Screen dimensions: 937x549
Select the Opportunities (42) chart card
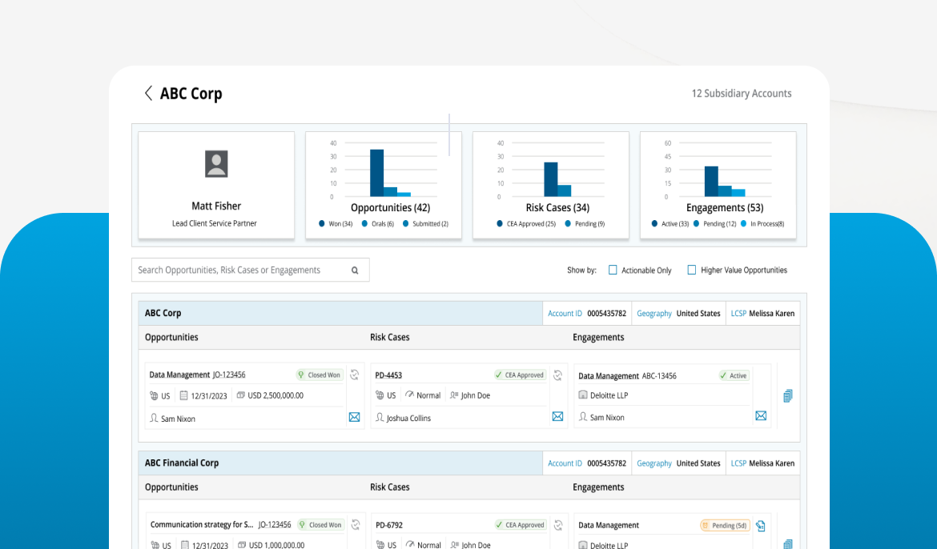coord(384,185)
